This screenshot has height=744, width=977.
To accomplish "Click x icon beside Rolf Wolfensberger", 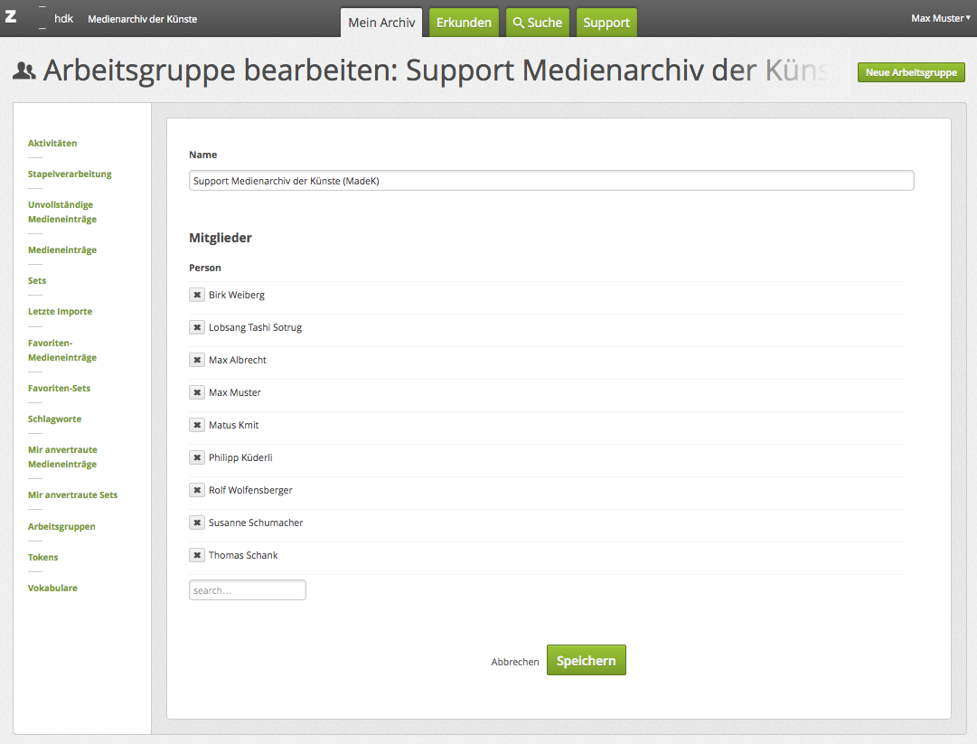I will (197, 490).
